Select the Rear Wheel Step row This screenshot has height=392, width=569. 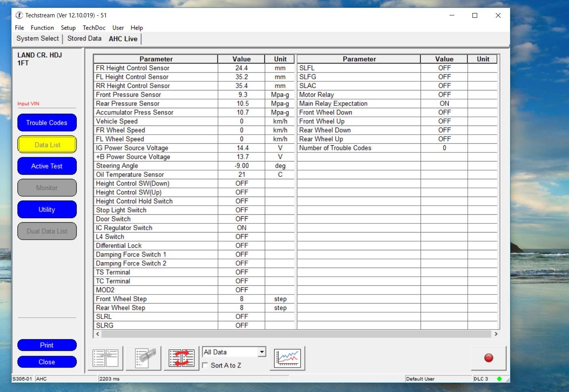pyautogui.click(x=194, y=308)
